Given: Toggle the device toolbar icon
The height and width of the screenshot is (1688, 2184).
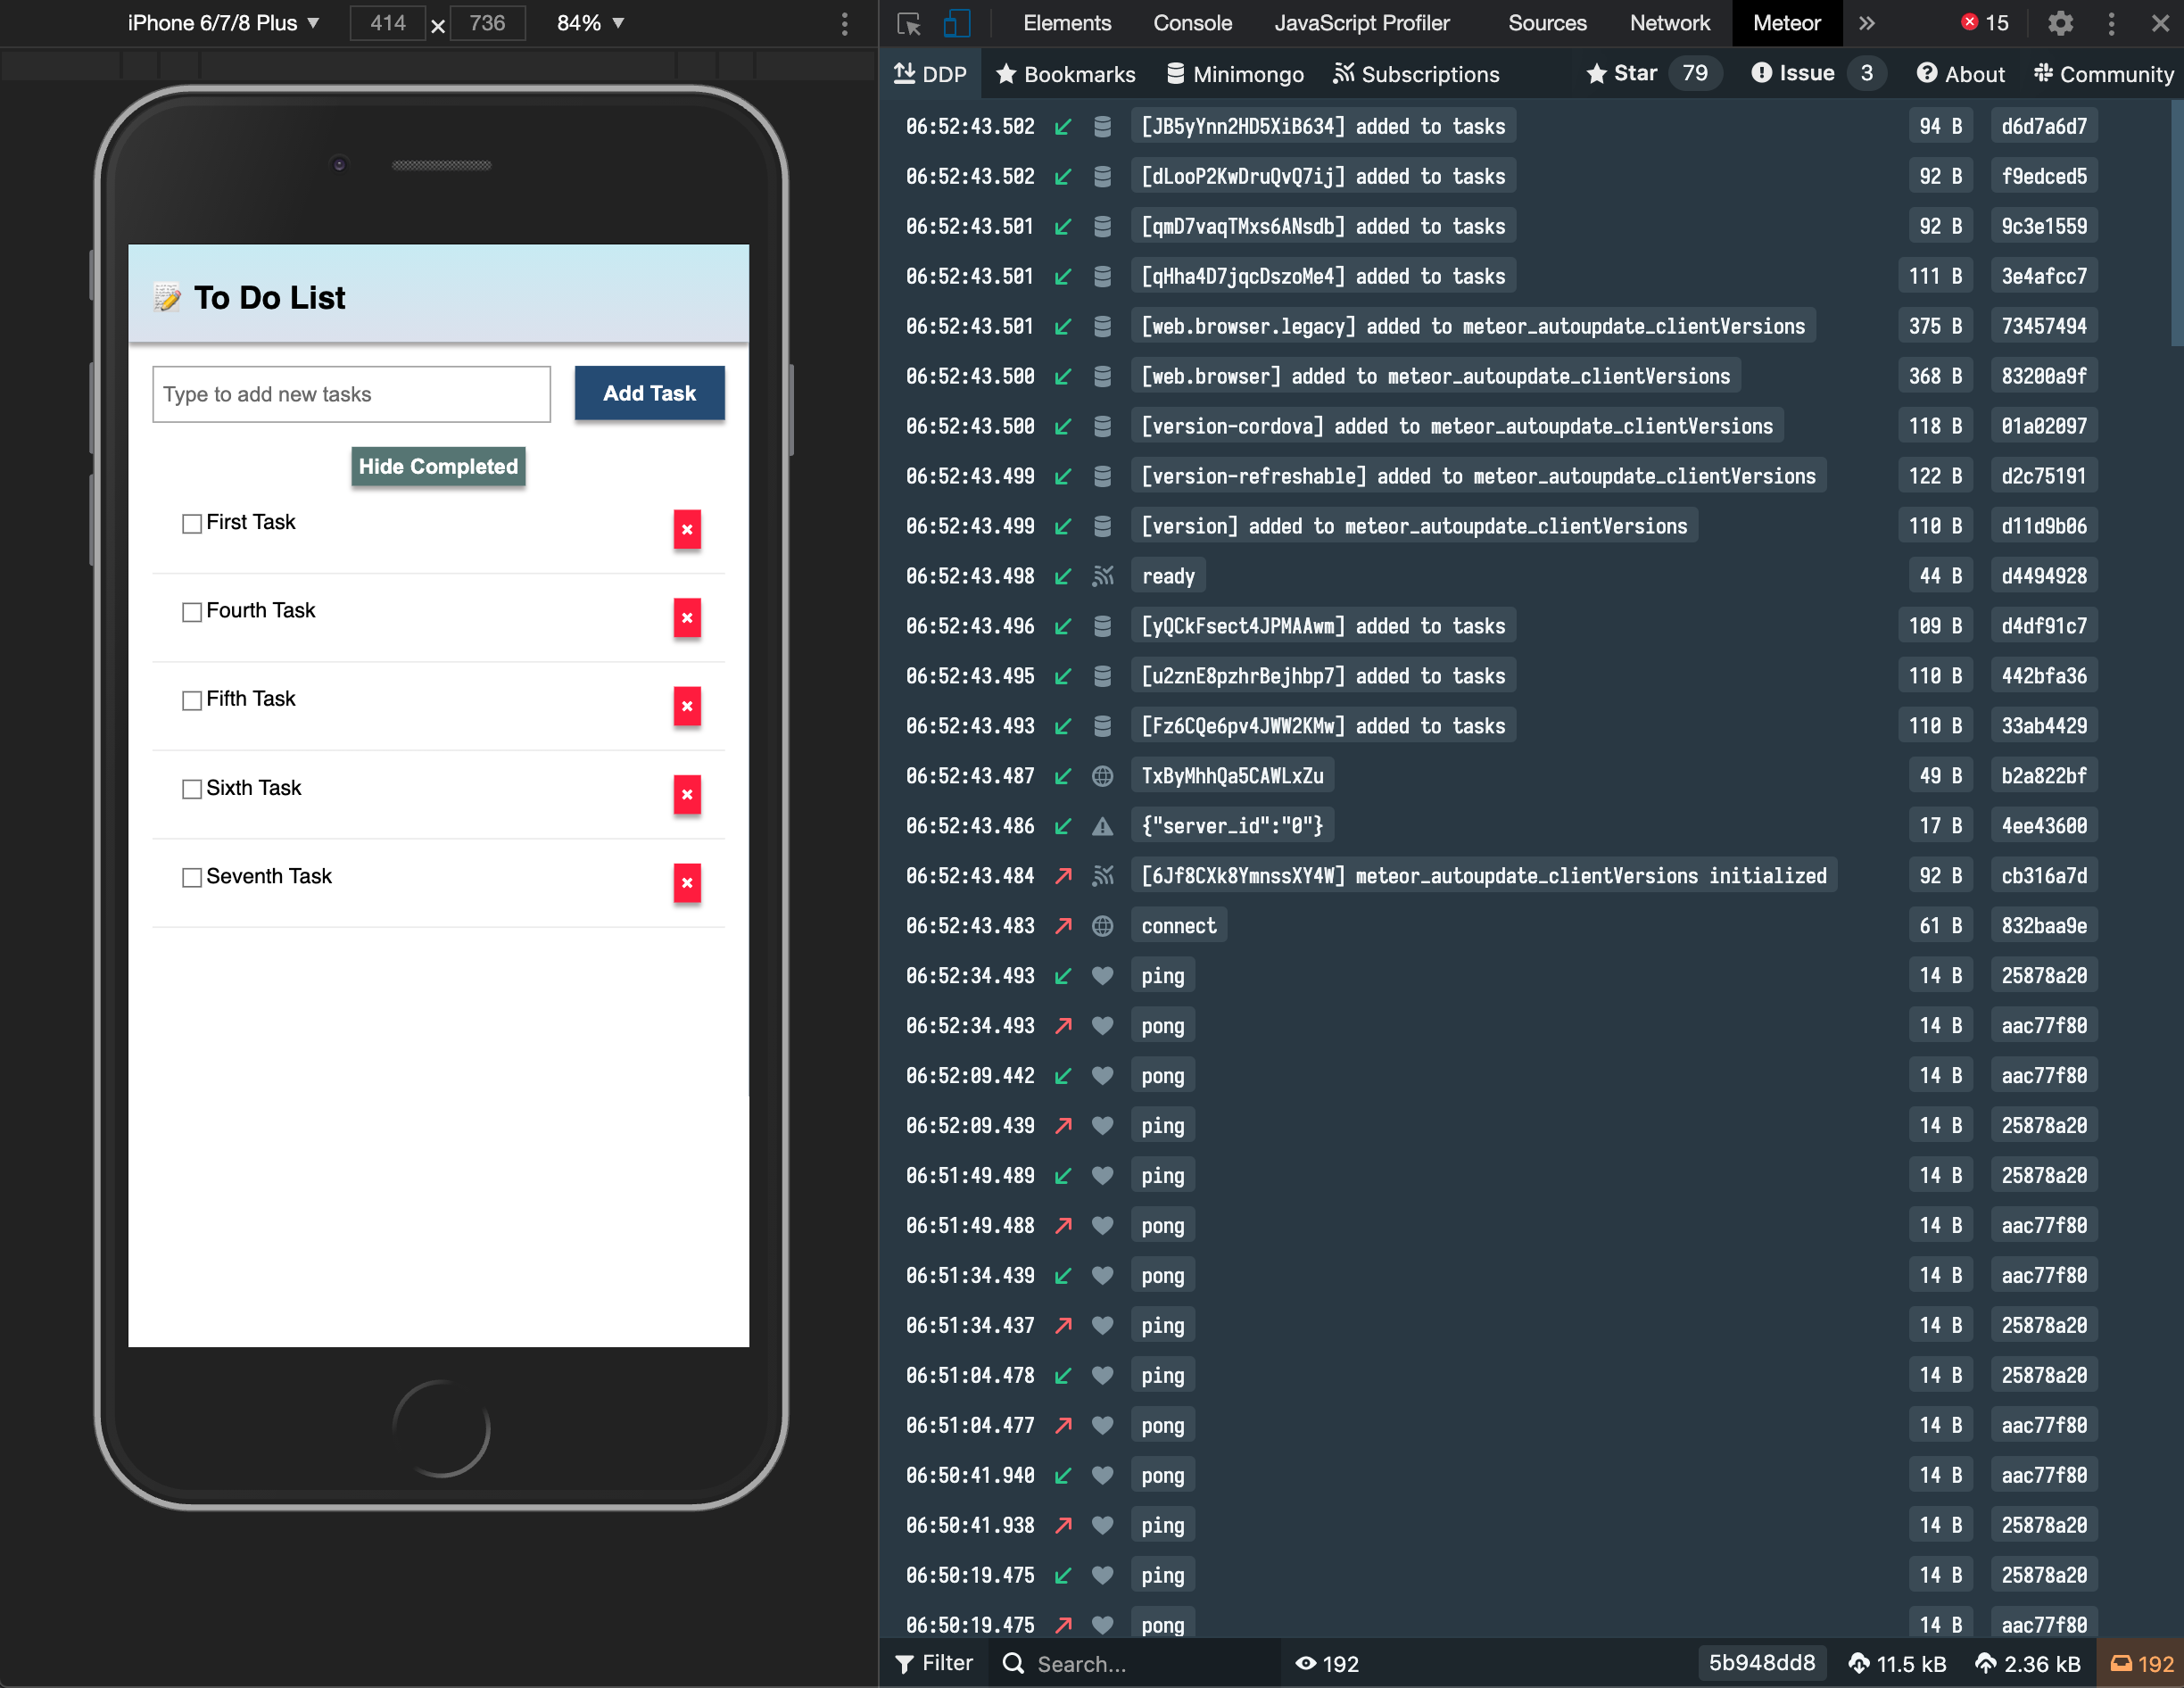Looking at the screenshot, I should pyautogui.click(x=956, y=23).
